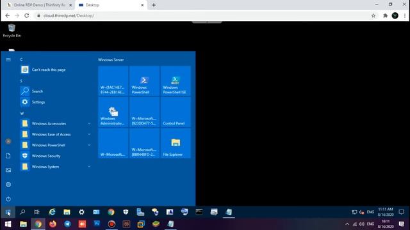This screenshot has width=410, height=230.
Task: Open Windows Security from the app list
Action: click(x=56, y=156)
